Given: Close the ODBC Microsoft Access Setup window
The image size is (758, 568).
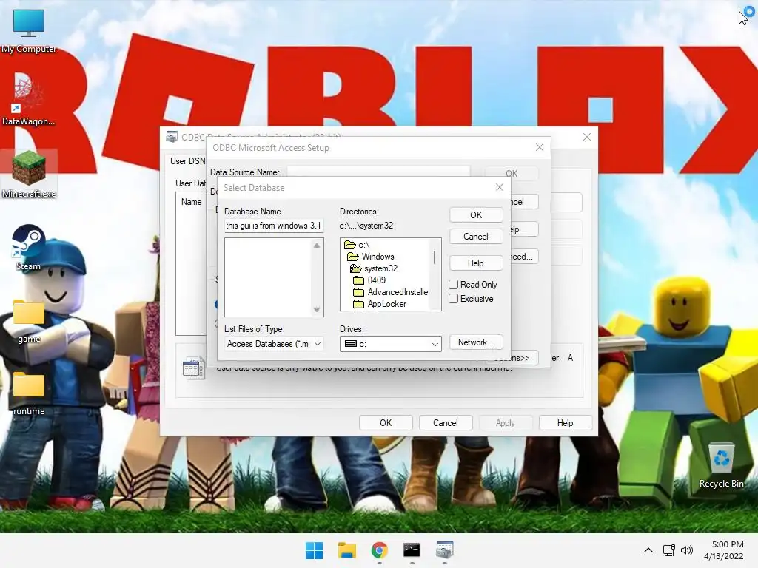Looking at the screenshot, I should click(540, 147).
